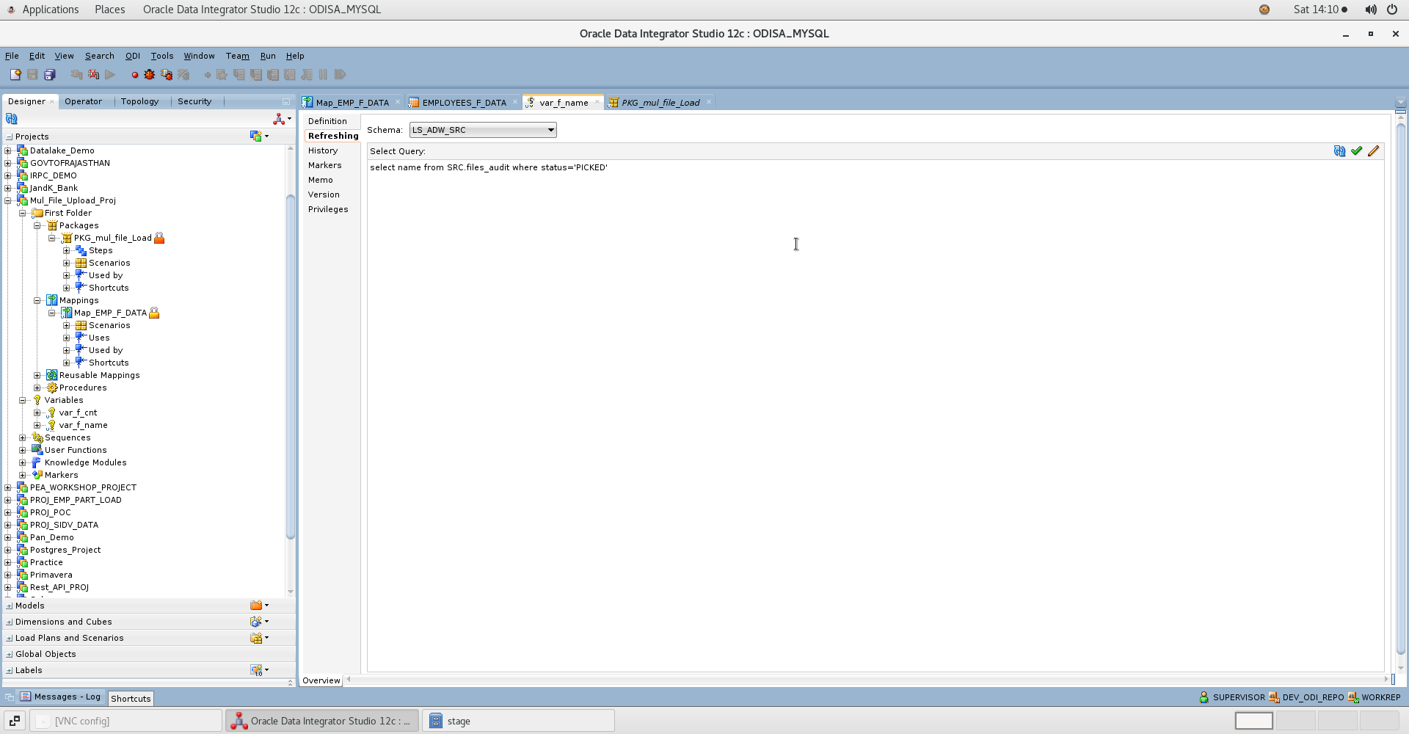Image resolution: width=1409 pixels, height=734 pixels.
Task: Collapse the Mul_File_Upload_Proj project node
Action: click(8, 200)
